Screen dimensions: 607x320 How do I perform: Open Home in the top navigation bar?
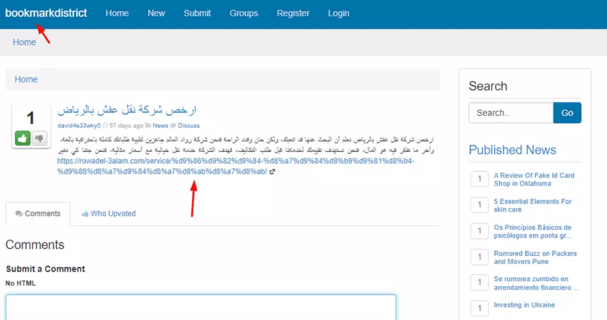tap(117, 13)
